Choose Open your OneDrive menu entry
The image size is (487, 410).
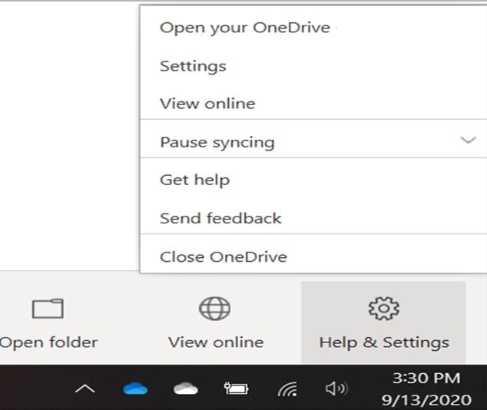click(x=244, y=28)
